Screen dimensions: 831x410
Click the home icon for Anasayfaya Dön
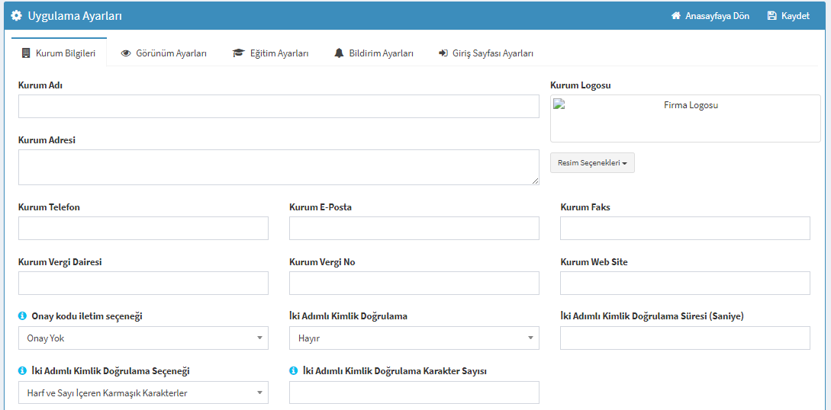point(676,16)
